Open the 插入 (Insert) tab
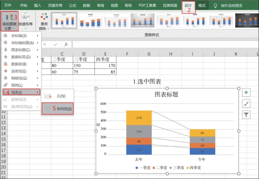 coord(37,5)
